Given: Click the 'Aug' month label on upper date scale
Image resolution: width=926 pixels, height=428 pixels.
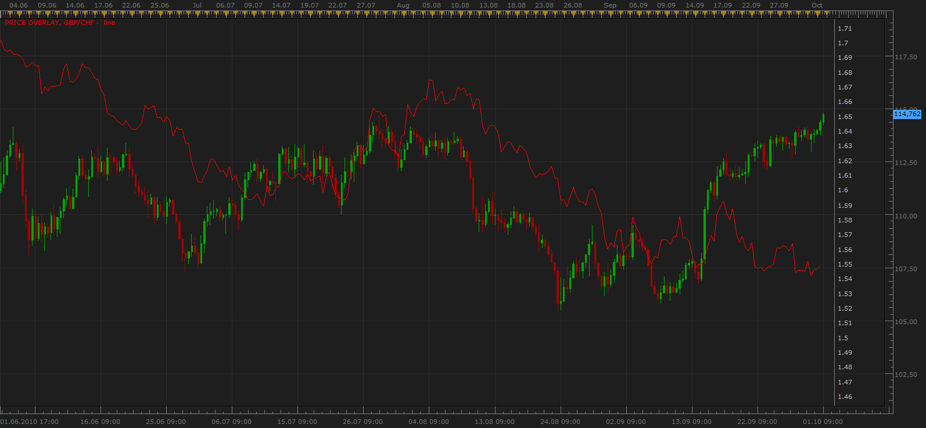Looking at the screenshot, I should (x=403, y=5).
